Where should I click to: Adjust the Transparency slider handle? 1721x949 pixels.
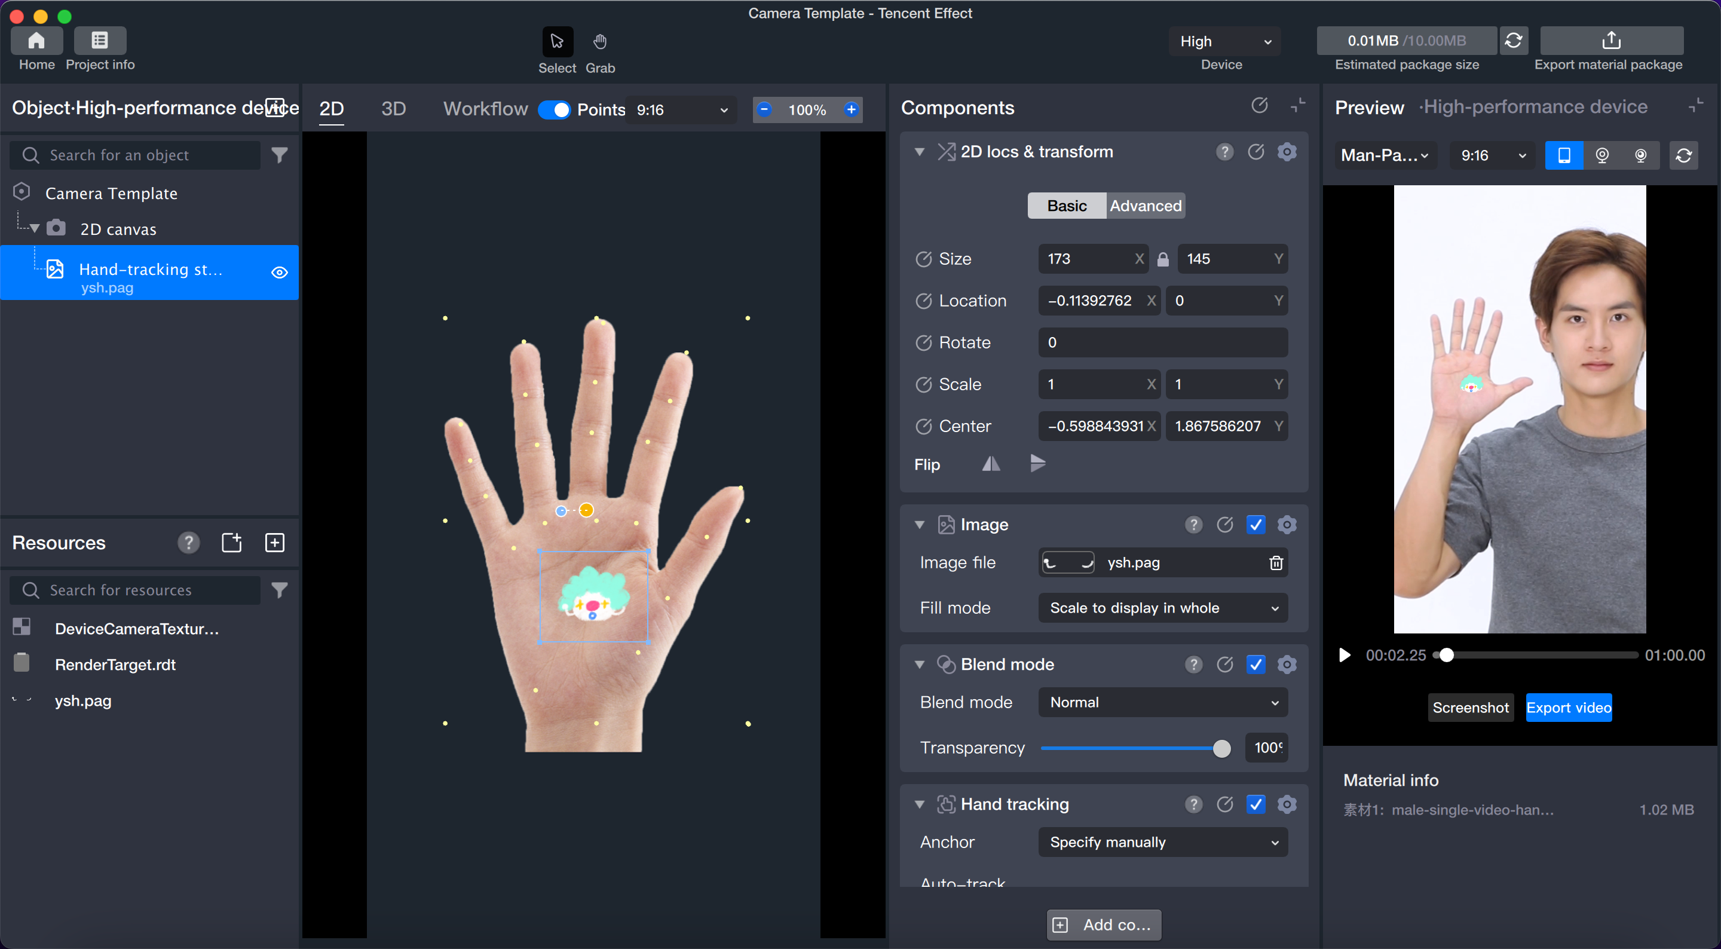(1221, 749)
